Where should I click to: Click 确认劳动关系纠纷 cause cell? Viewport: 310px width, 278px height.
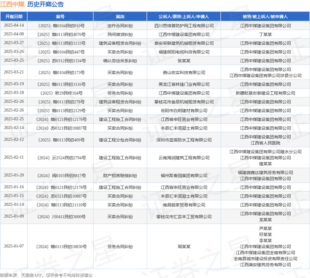[x=120, y=61]
